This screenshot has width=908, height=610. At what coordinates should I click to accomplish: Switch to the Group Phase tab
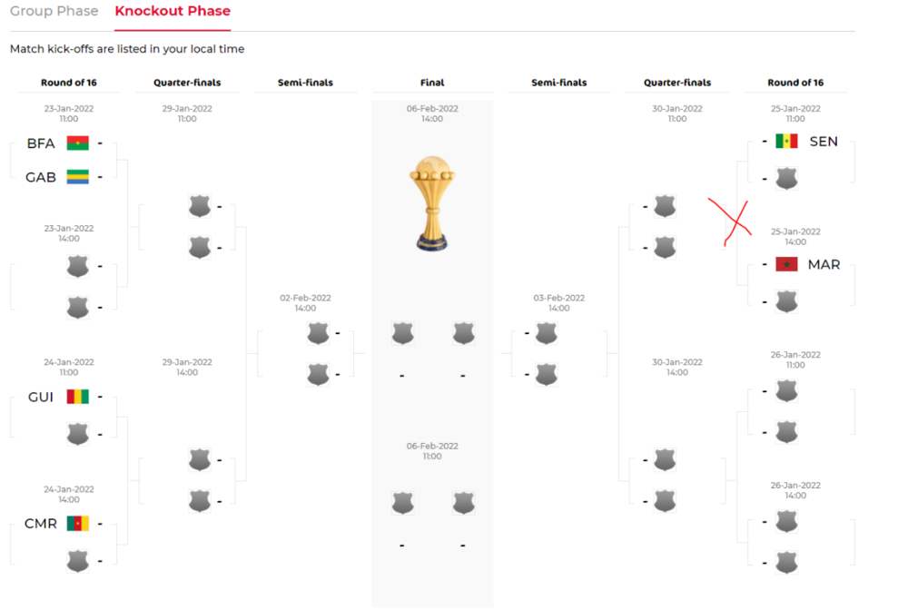pyautogui.click(x=54, y=12)
